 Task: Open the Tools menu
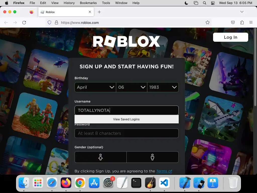[x=106, y=3]
